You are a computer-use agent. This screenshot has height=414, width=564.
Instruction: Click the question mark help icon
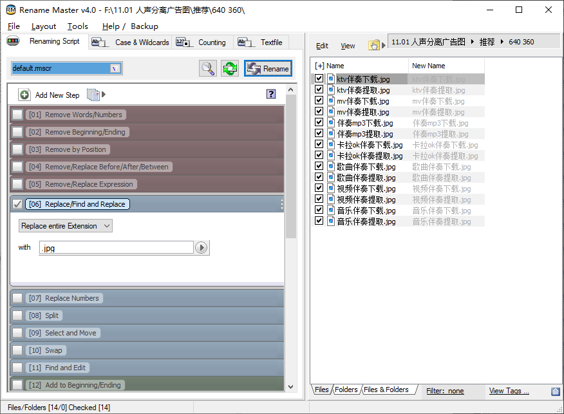point(271,94)
